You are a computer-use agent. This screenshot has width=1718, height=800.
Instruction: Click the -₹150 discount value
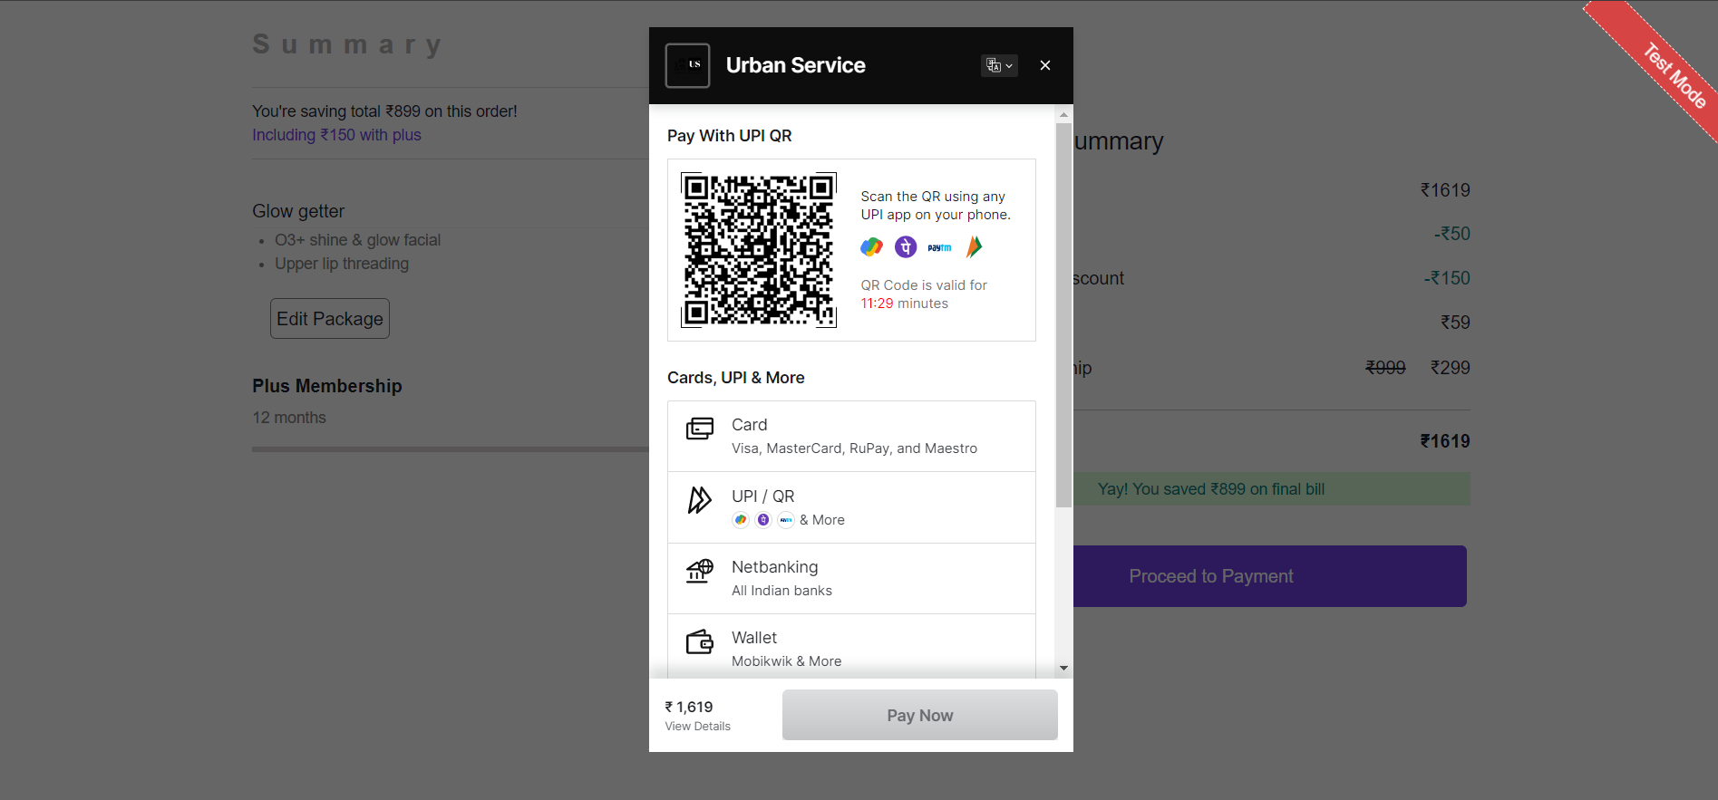(1447, 278)
